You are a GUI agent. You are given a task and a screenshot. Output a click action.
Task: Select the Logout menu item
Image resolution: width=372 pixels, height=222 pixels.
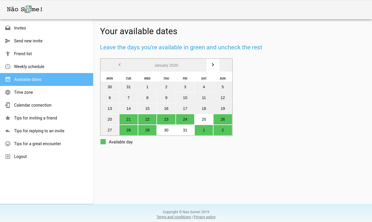[47, 157]
